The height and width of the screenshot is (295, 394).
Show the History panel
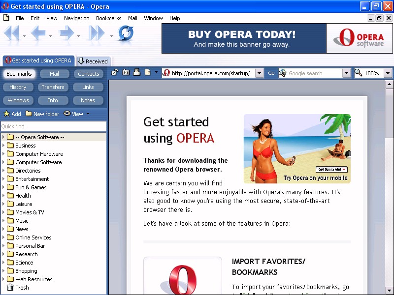[18, 87]
